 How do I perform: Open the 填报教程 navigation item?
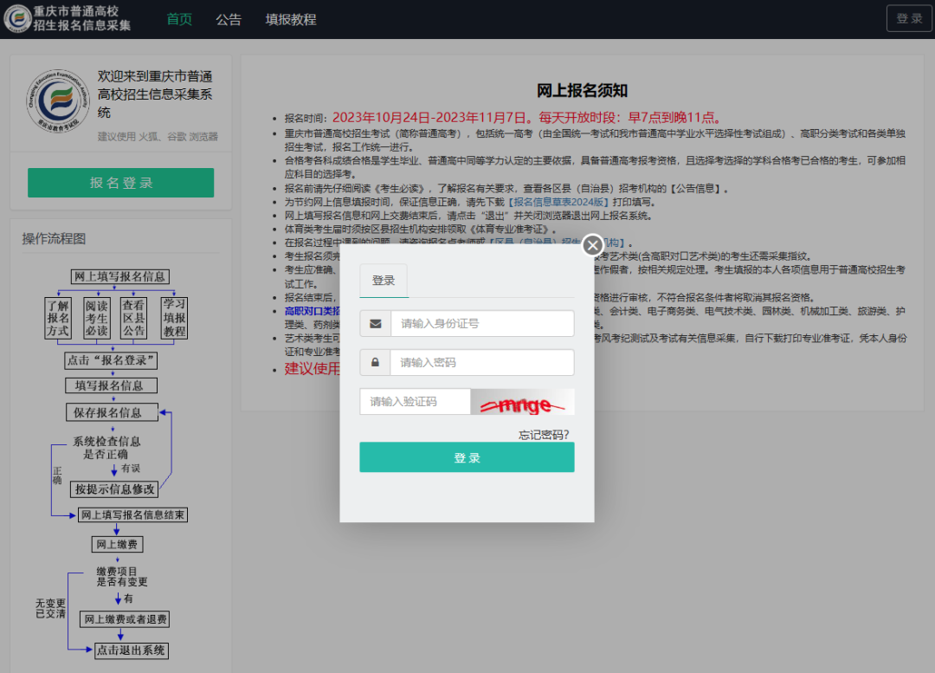pyautogui.click(x=291, y=19)
